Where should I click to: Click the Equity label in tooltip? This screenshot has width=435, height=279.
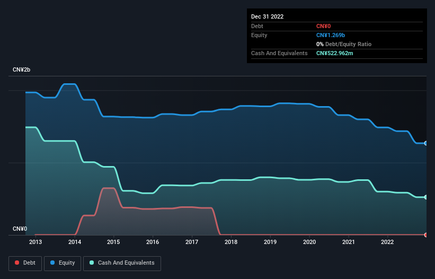pyautogui.click(x=259, y=35)
